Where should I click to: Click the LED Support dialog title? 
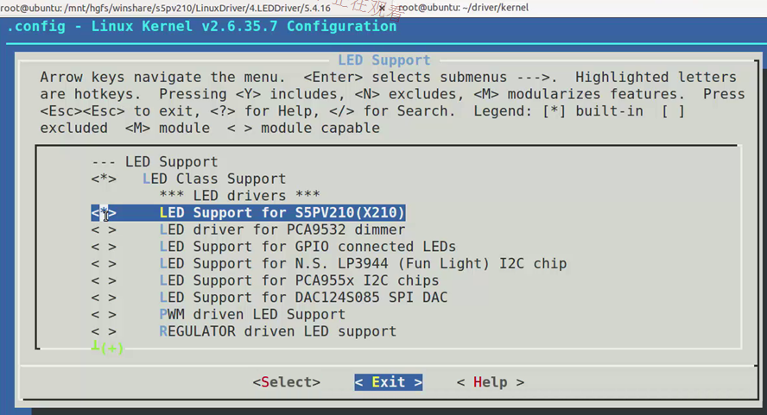tap(384, 60)
